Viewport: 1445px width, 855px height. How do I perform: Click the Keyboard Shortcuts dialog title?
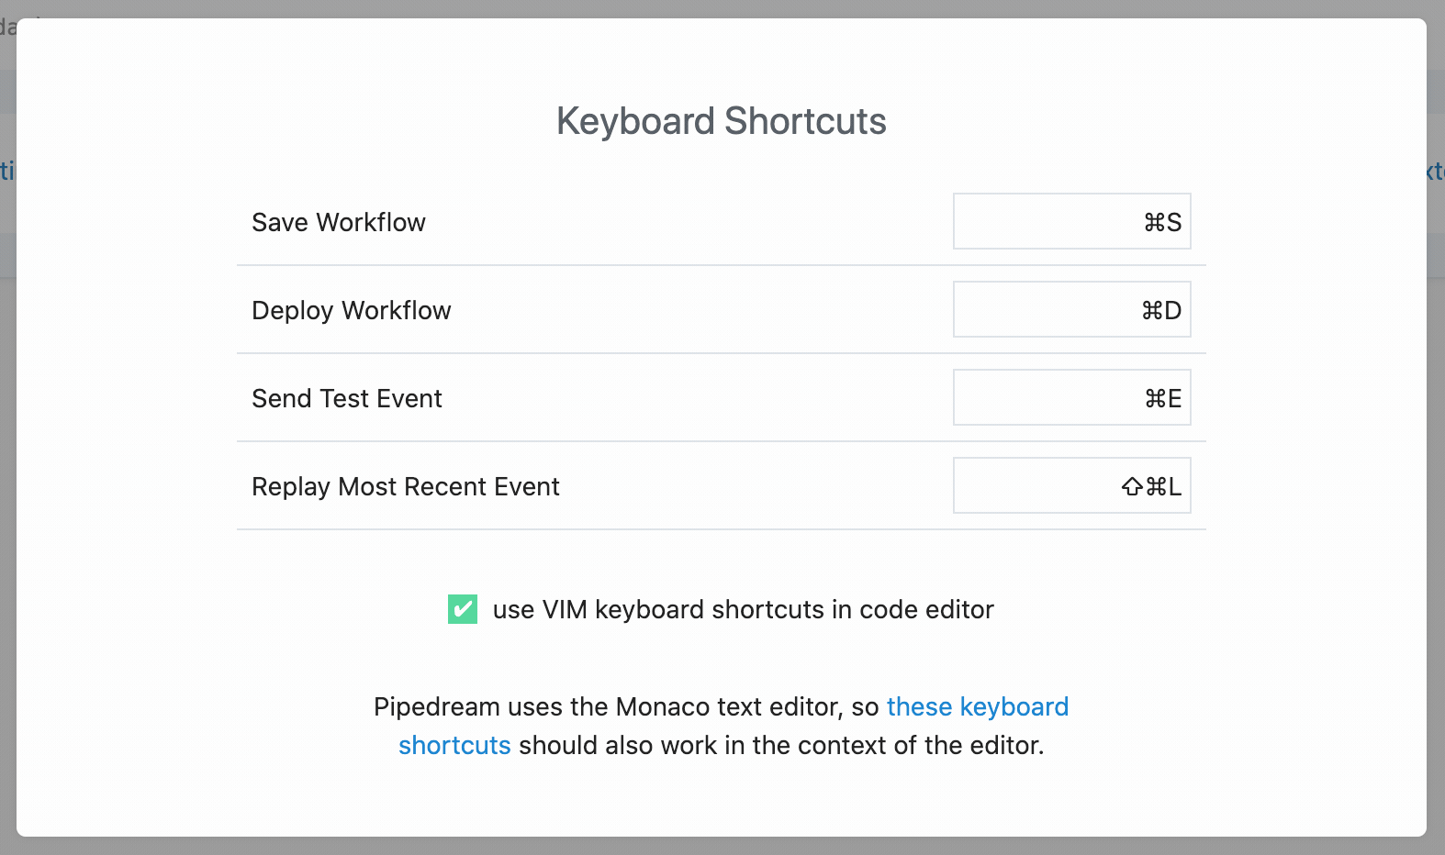click(721, 120)
